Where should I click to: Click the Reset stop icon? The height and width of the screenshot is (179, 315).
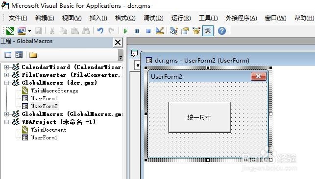148,31
